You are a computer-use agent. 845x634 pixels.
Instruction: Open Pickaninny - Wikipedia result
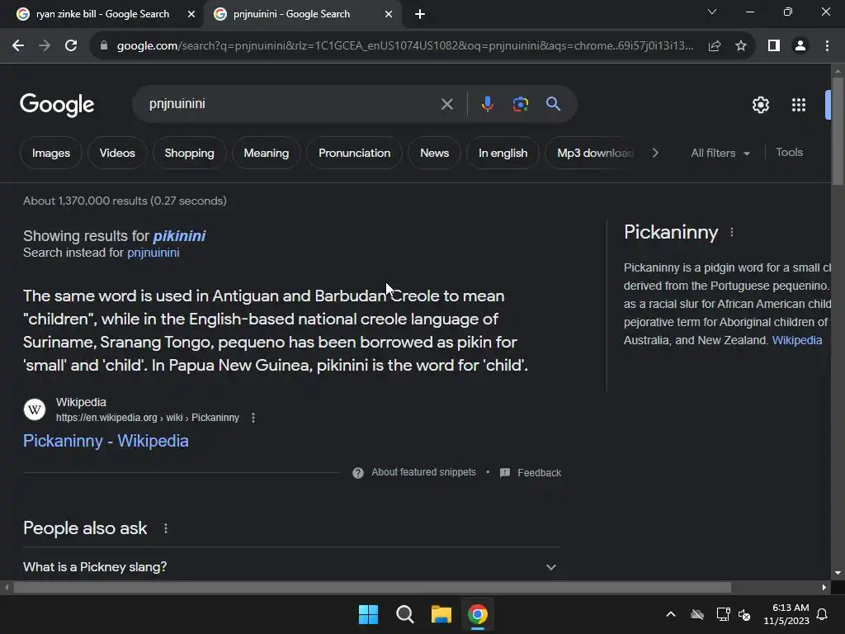pos(106,441)
